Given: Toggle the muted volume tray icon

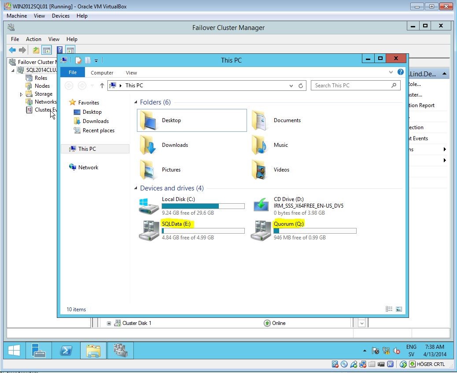Looking at the screenshot, I should [x=397, y=351].
